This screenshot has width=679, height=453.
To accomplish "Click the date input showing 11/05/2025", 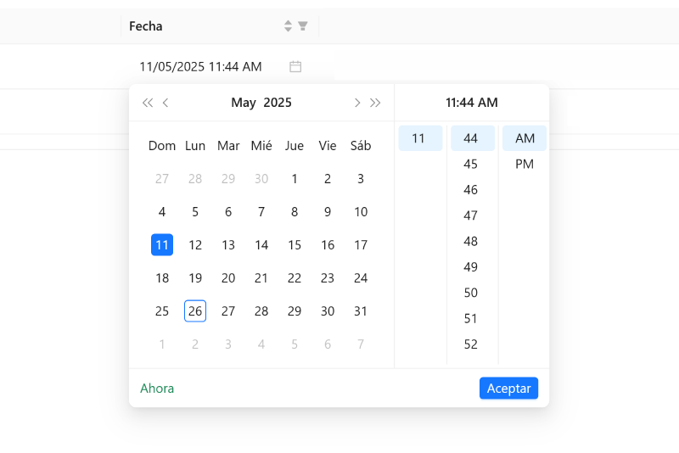I will [201, 66].
